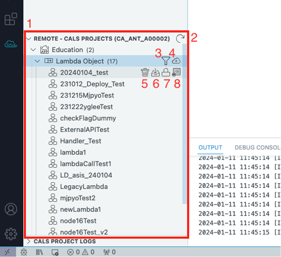Click the lambda icon beside checkFlagDummy

[53, 118]
